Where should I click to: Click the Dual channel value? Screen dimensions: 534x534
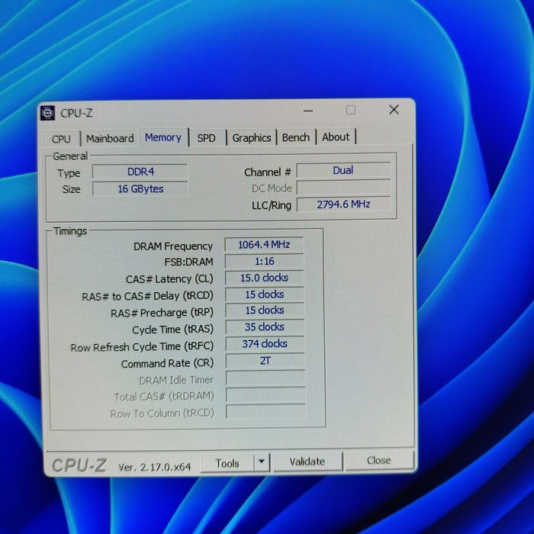click(x=343, y=170)
